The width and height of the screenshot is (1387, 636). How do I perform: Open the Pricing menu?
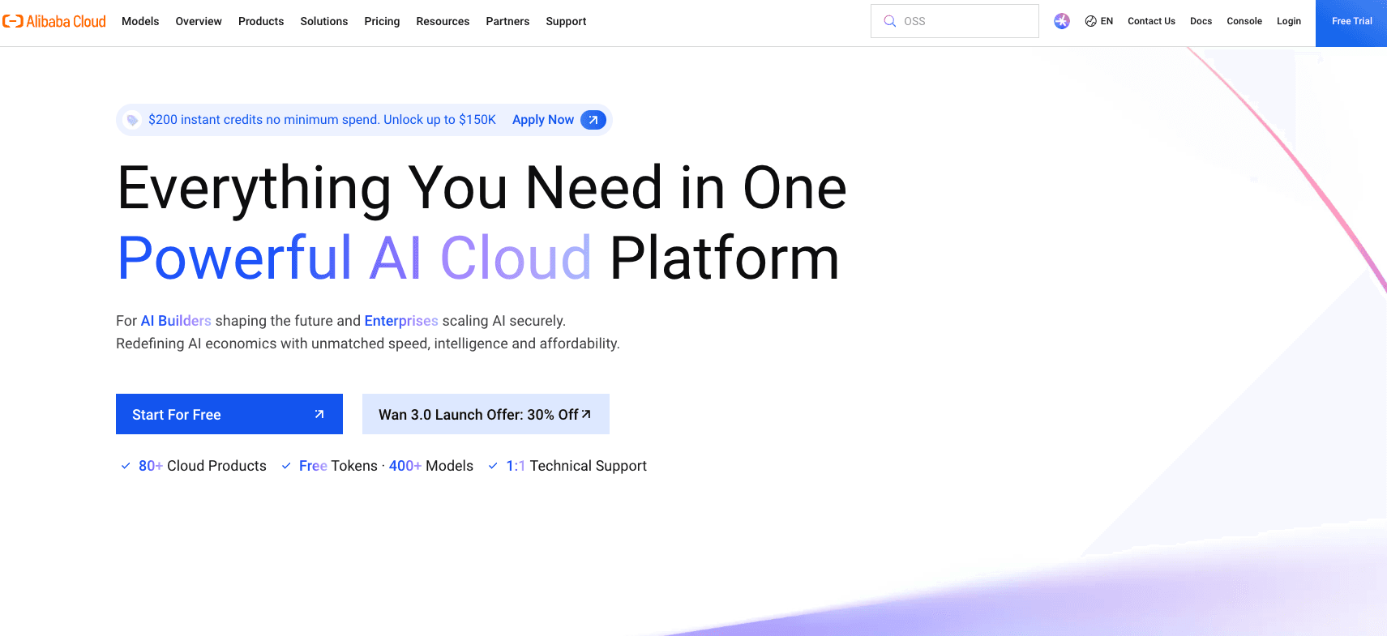(x=382, y=21)
